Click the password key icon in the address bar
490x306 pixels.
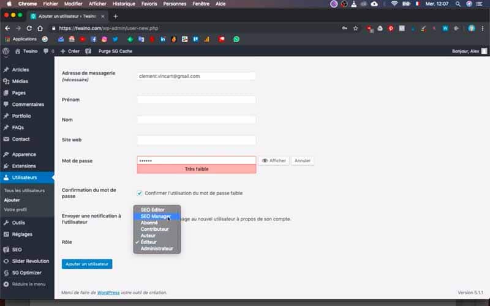pos(344,28)
